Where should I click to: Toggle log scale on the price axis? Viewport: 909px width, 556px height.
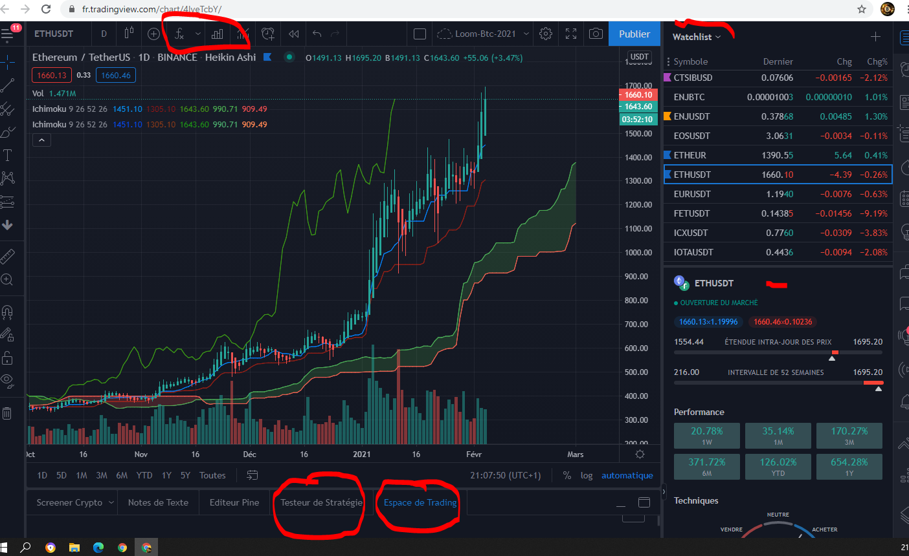[x=587, y=475]
